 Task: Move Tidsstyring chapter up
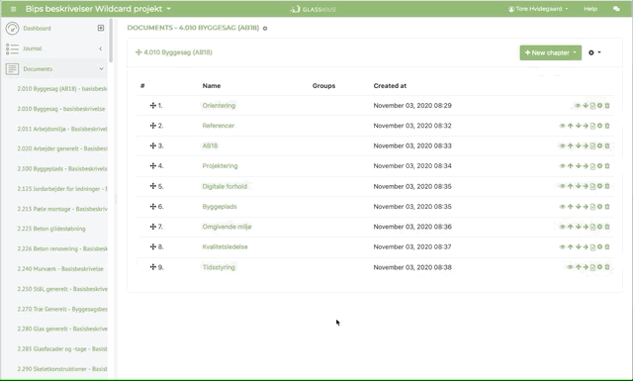(x=578, y=267)
